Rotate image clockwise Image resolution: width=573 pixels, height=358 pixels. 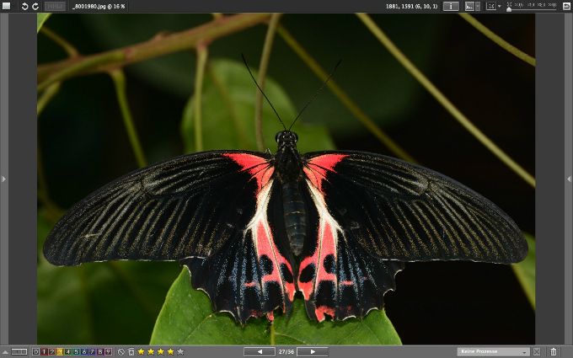click(x=35, y=6)
